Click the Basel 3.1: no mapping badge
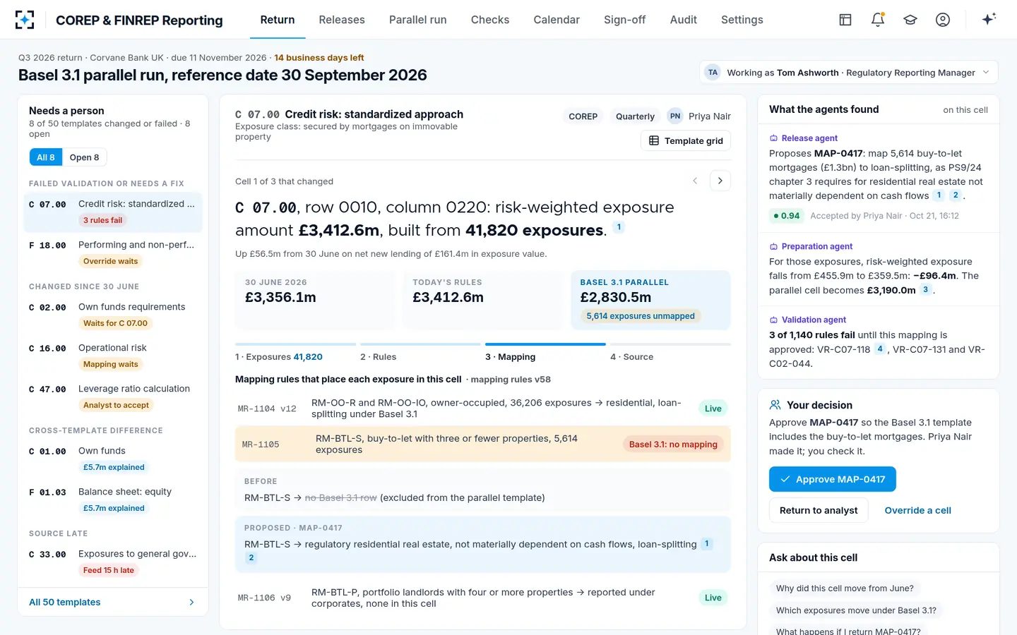The height and width of the screenshot is (635, 1017). [x=673, y=445]
